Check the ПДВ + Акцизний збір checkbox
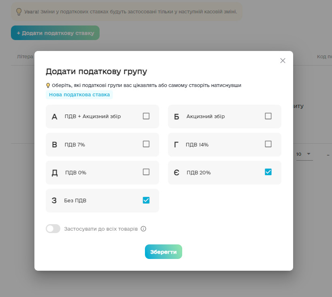The image size is (332, 297). [x=146, y=116]
